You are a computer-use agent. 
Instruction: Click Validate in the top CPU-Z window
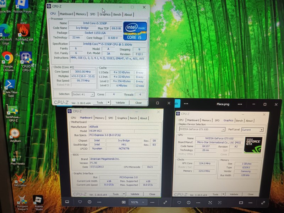click(120, 103)
